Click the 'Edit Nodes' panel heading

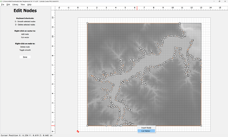(x=25, y=11)
